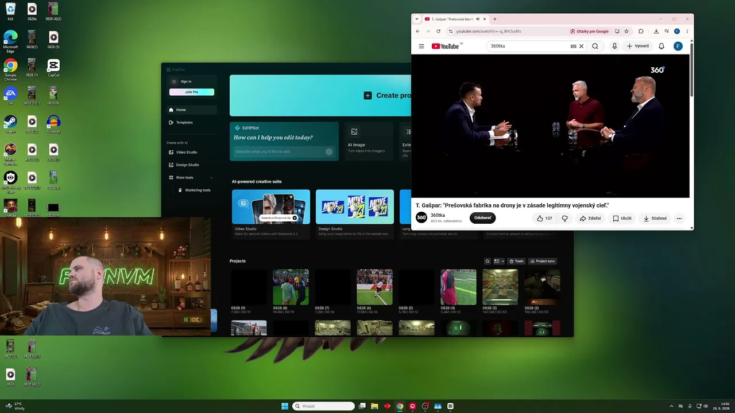The image size is (735, 413).
Task: Open Project sync in CapCut
Action: tap(542, 261)
